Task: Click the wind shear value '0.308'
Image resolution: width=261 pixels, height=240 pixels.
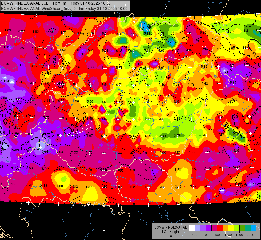Action: point(59,186)
